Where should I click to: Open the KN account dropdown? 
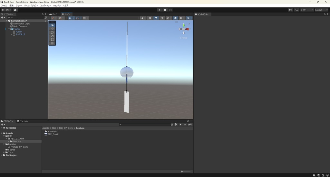click(6, 10)
